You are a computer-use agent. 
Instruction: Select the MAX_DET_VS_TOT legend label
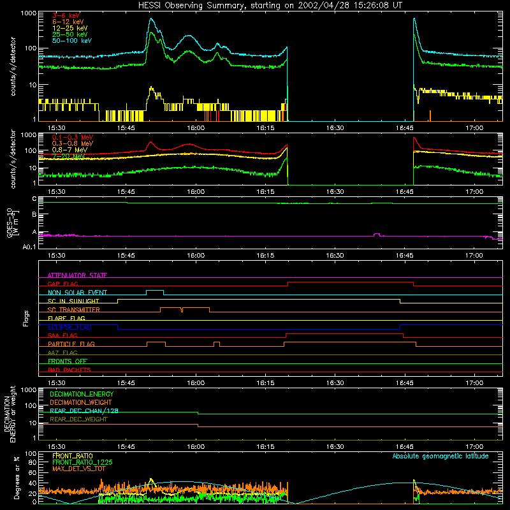coord(78,469)
